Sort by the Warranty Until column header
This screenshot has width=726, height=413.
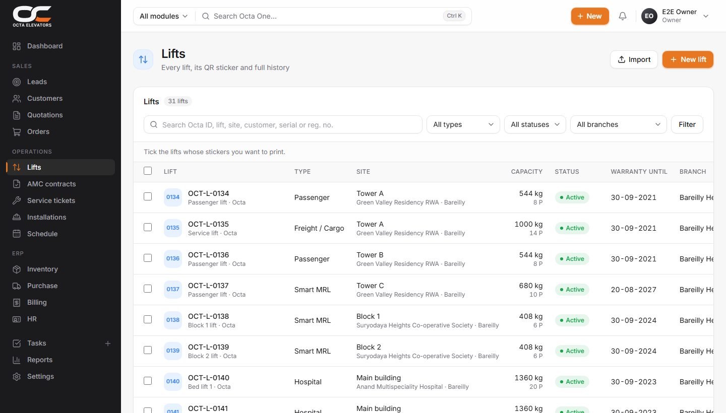[639, 172]
